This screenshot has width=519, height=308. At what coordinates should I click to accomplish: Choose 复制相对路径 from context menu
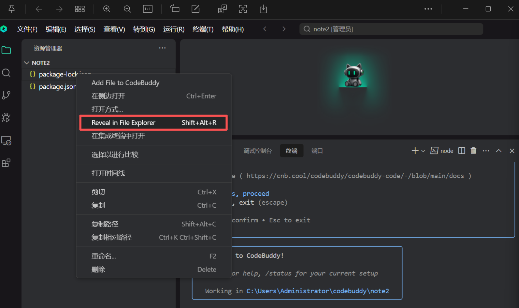pyautogui.click(x=154, y=238)
